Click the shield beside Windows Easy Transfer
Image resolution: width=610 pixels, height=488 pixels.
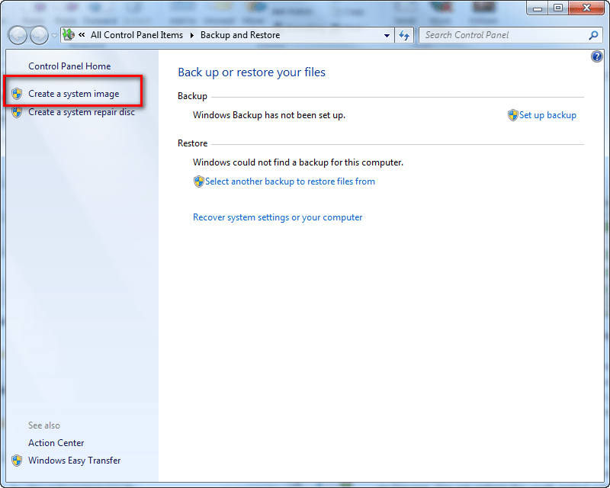(17, 461)
